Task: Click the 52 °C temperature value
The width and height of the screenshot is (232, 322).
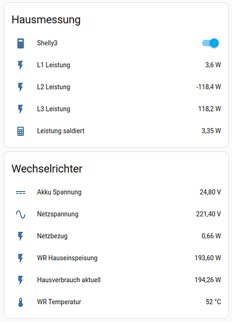Action: pyautogui.click(x=213, y=301)
